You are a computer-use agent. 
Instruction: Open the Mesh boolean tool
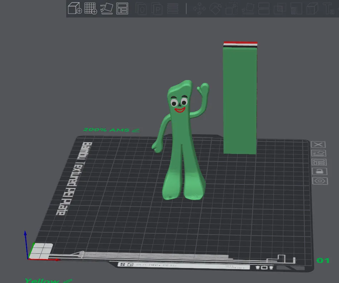tap(280, 9)
